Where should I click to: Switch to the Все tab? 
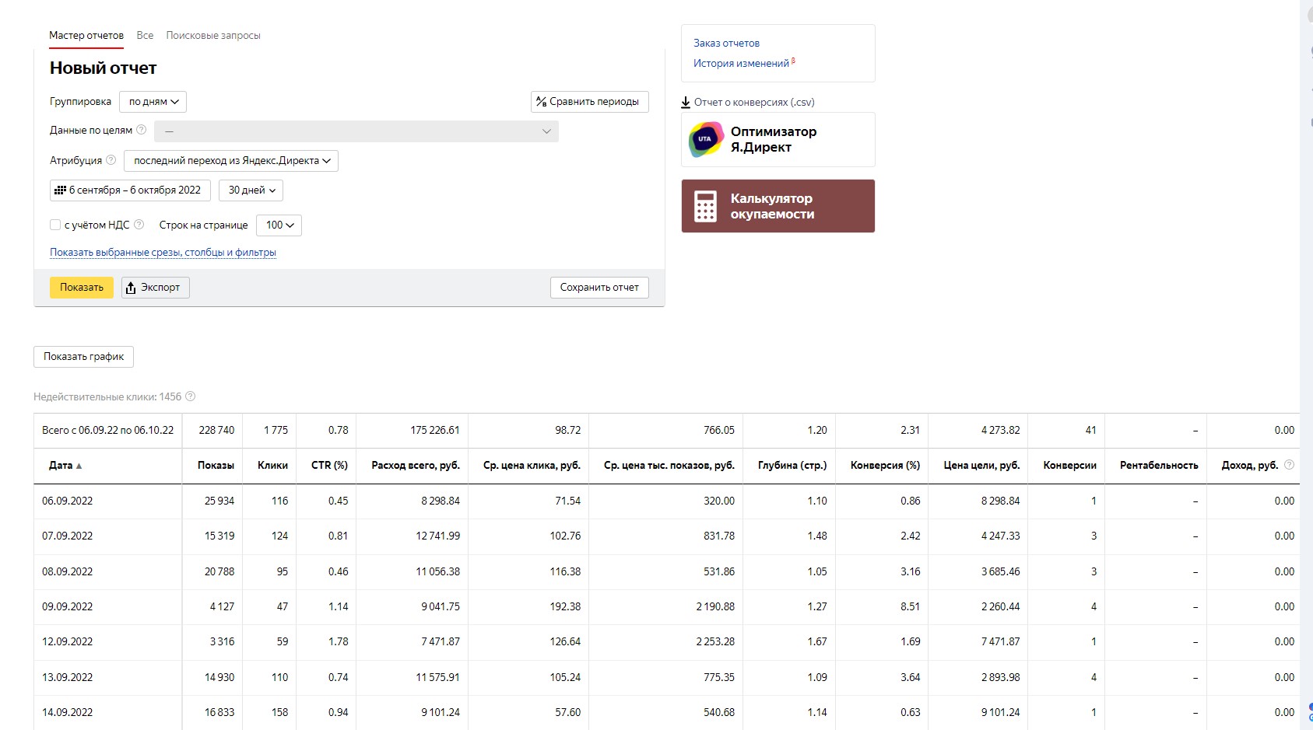click(145, 36)
